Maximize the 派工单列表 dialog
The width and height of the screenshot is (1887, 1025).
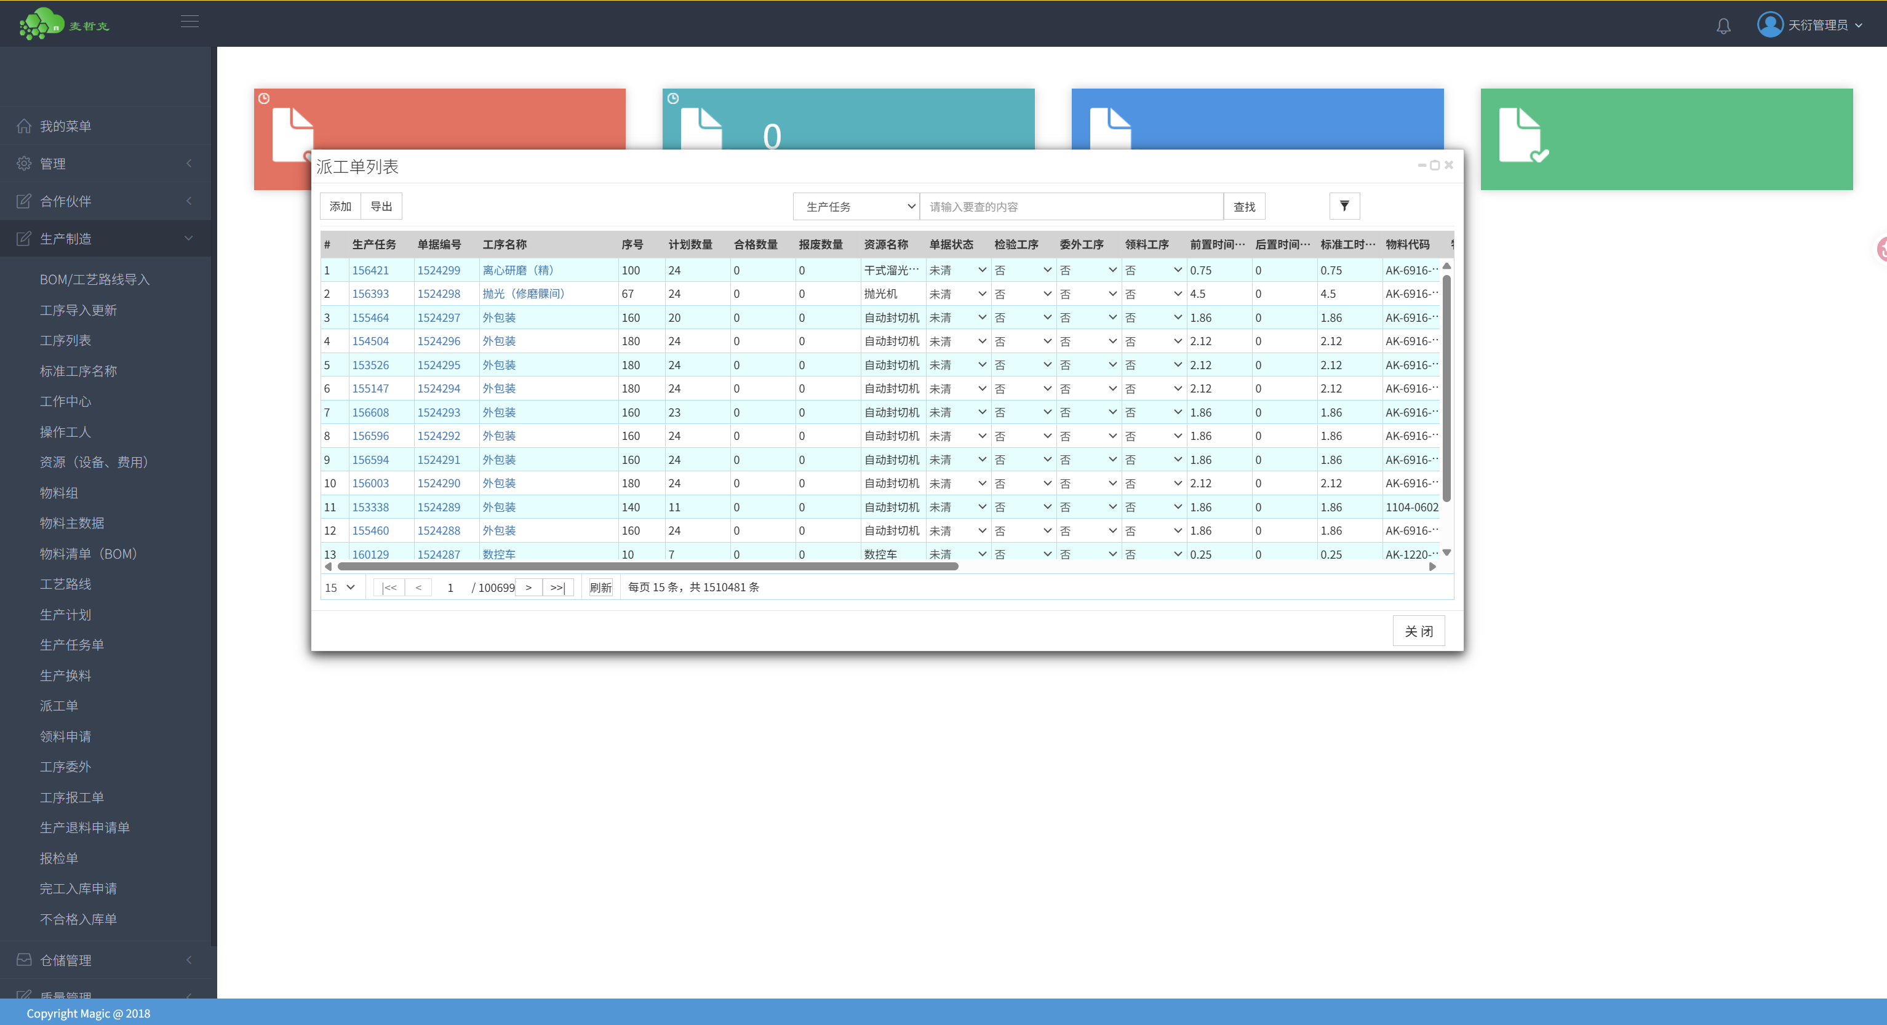pyautogui.click(x=1435, y=165)
